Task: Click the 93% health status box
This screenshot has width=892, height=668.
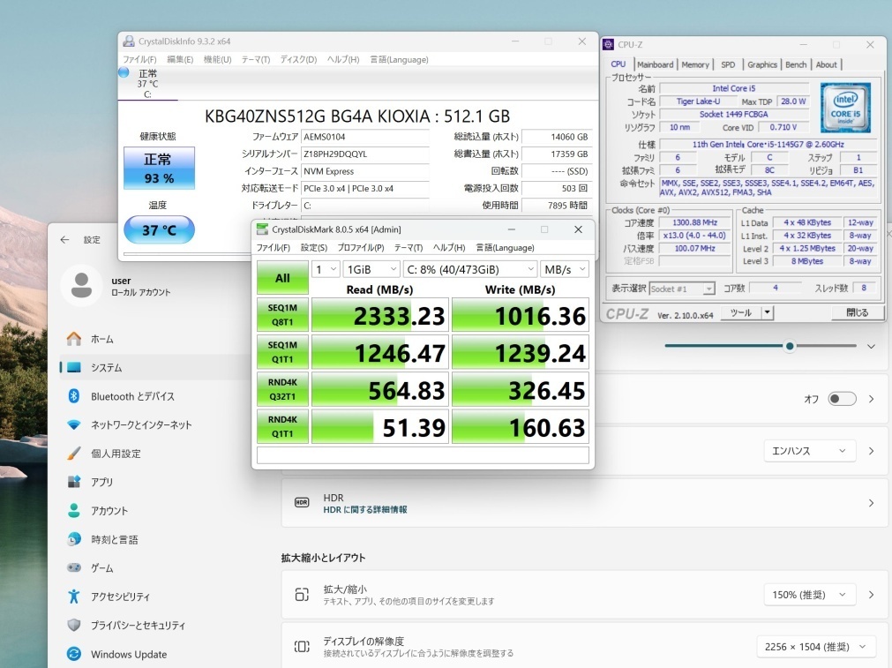Action: (159, 169)
